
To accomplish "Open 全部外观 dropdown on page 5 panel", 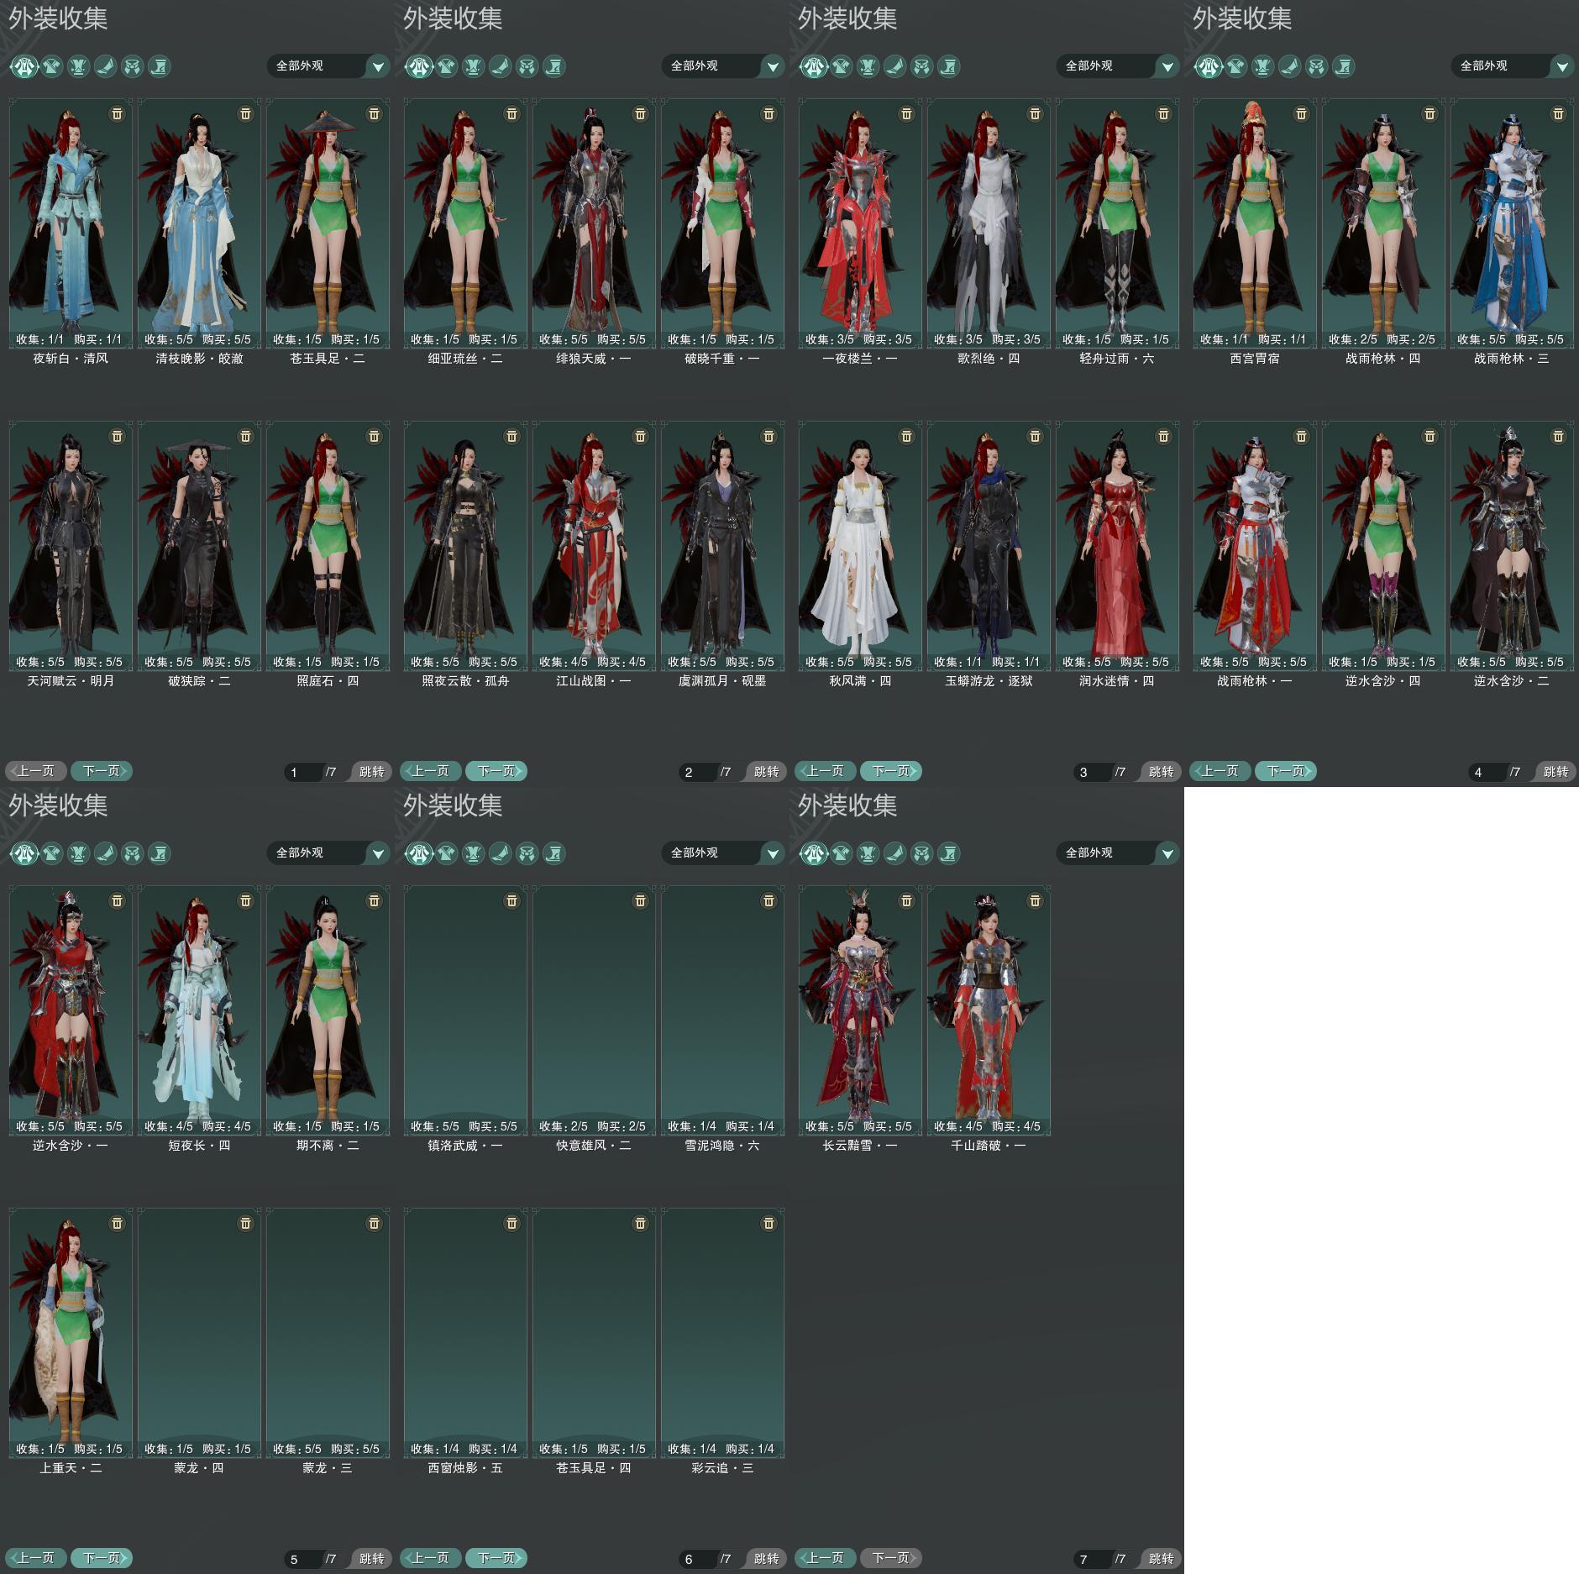I will coord(328,853).
